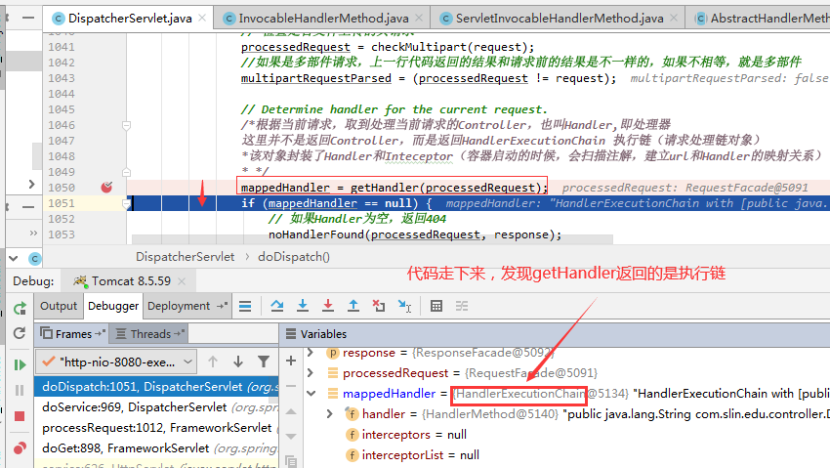
Task: Click the Duplicate Watch copy icon
Action: point(291,460)
